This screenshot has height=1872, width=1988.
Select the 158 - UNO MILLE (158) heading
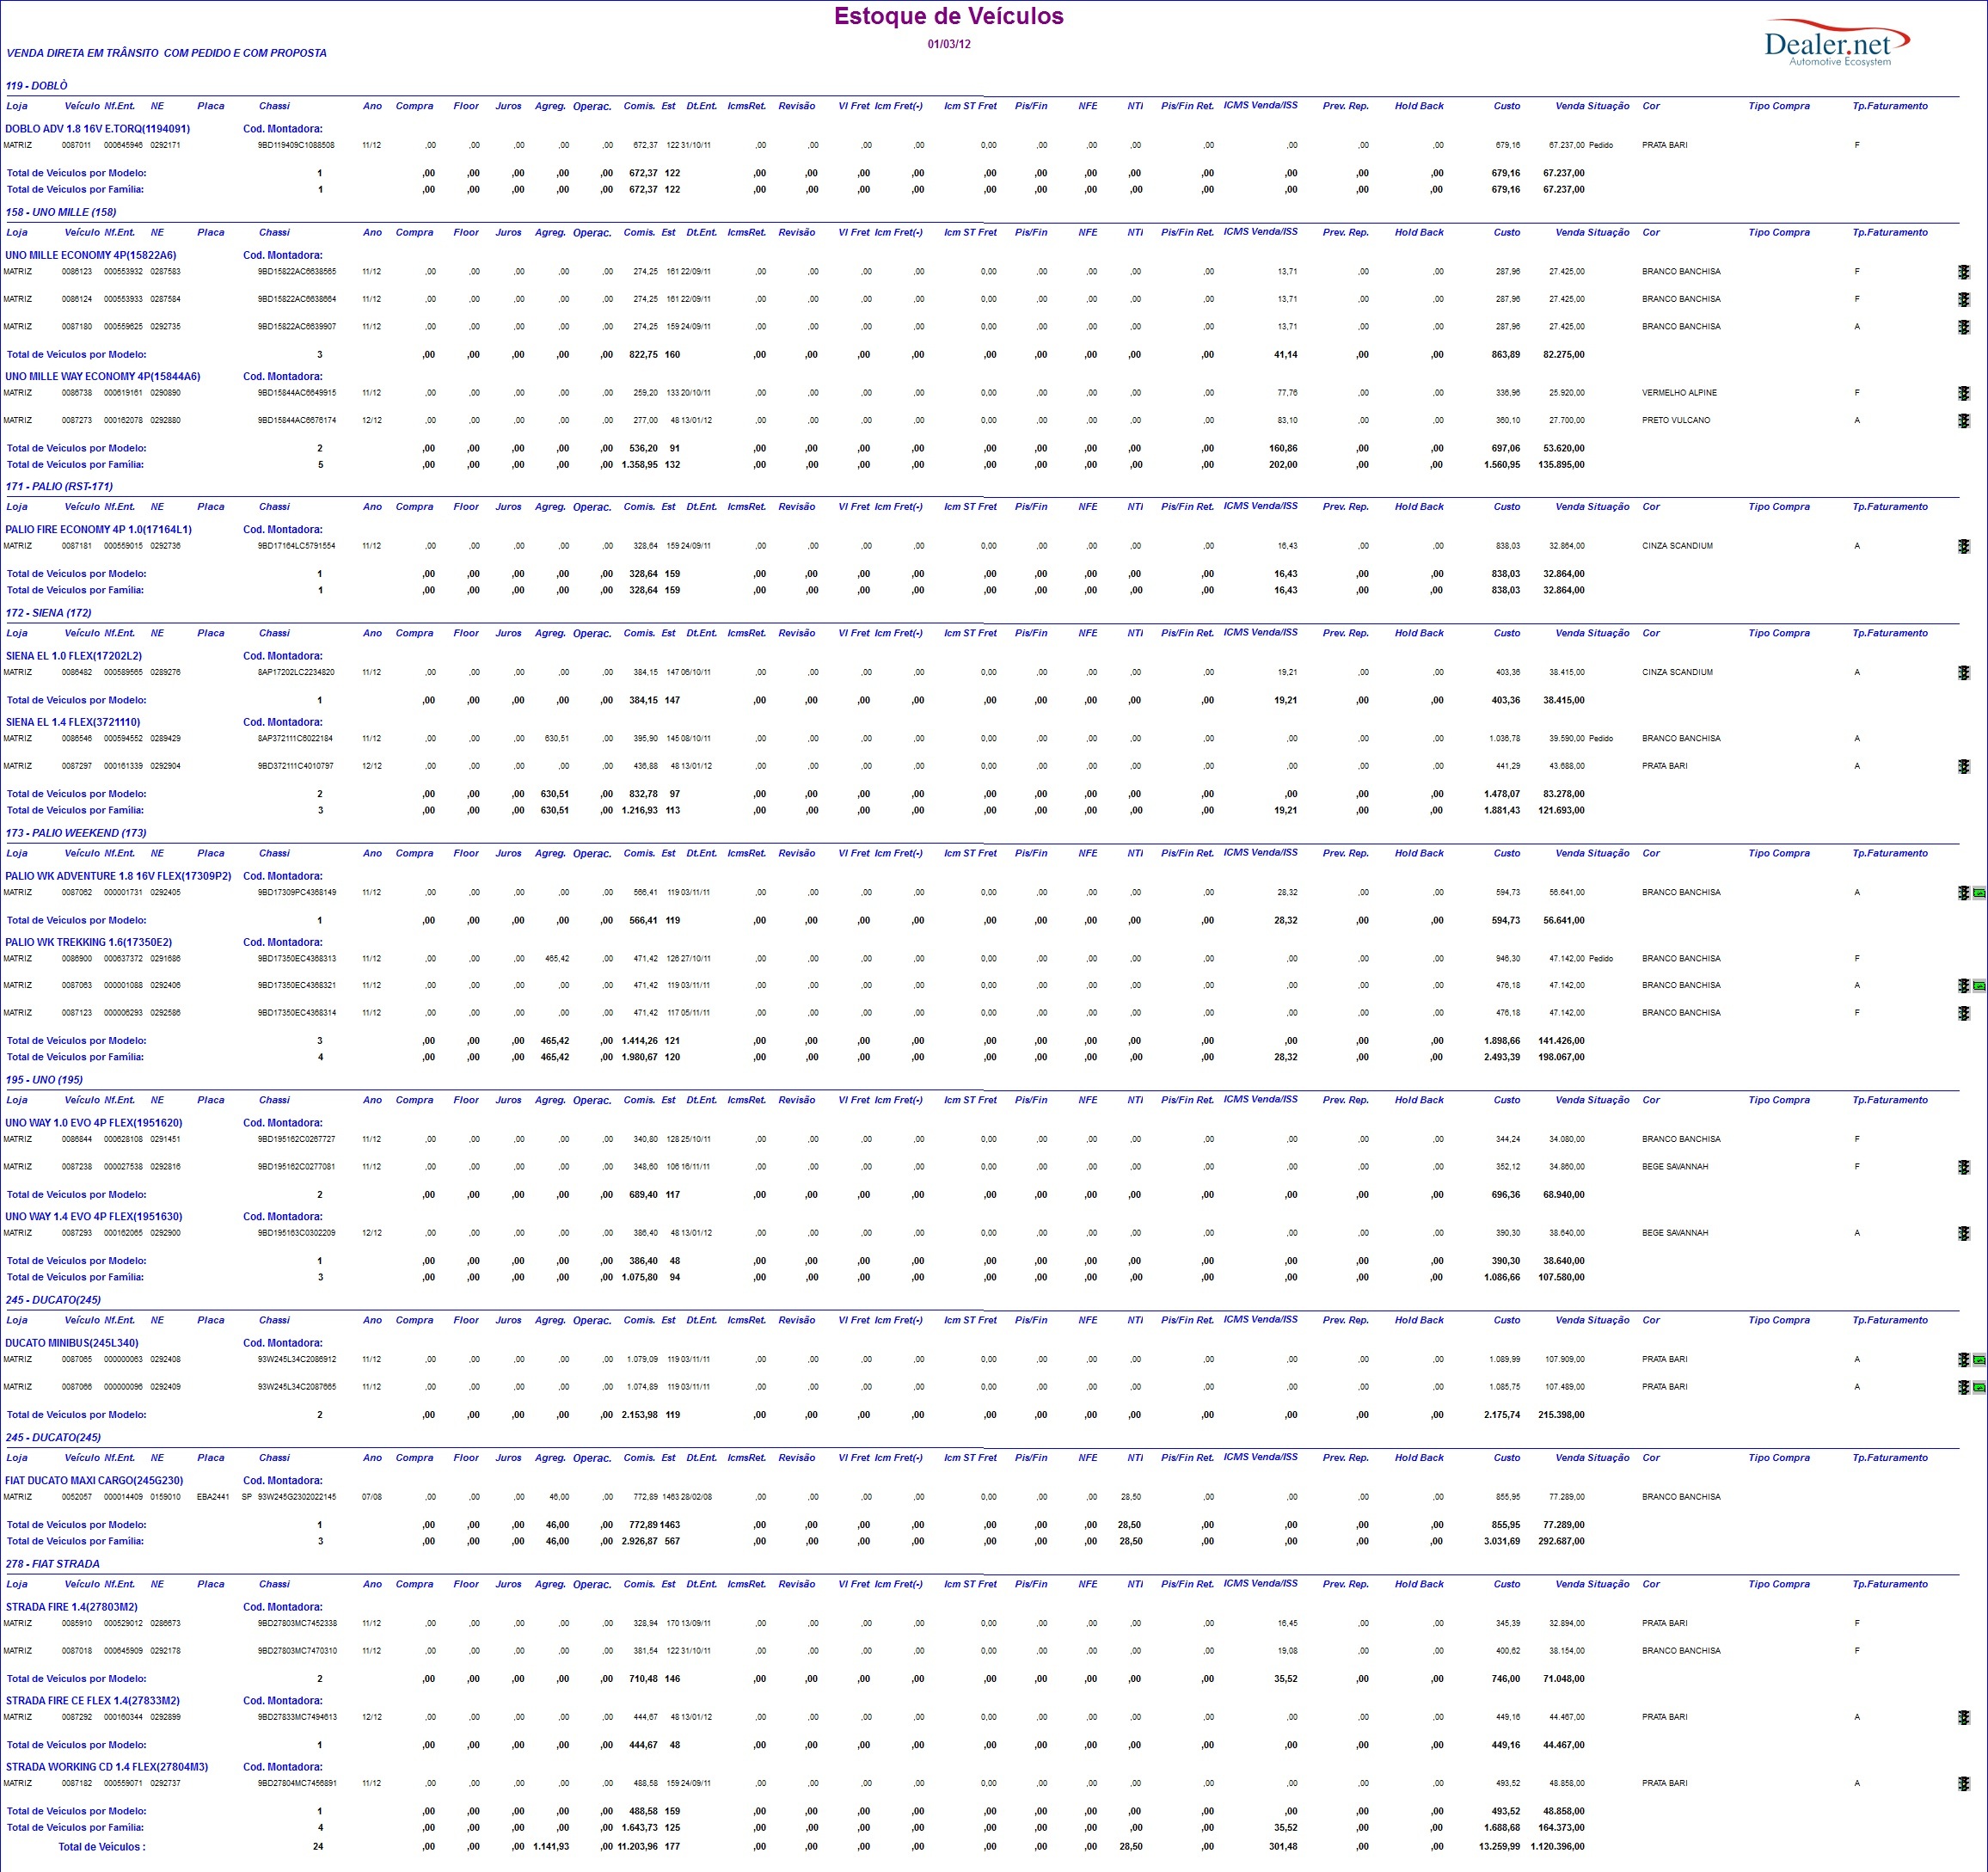tap(61, 212)
